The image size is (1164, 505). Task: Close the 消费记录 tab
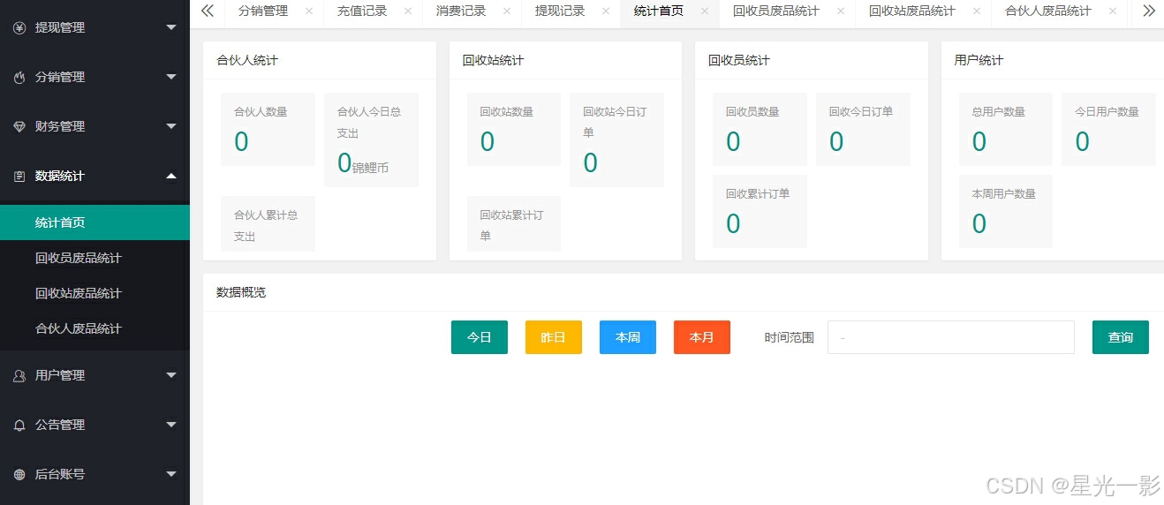pyautogui.click(x=506, y=11)
